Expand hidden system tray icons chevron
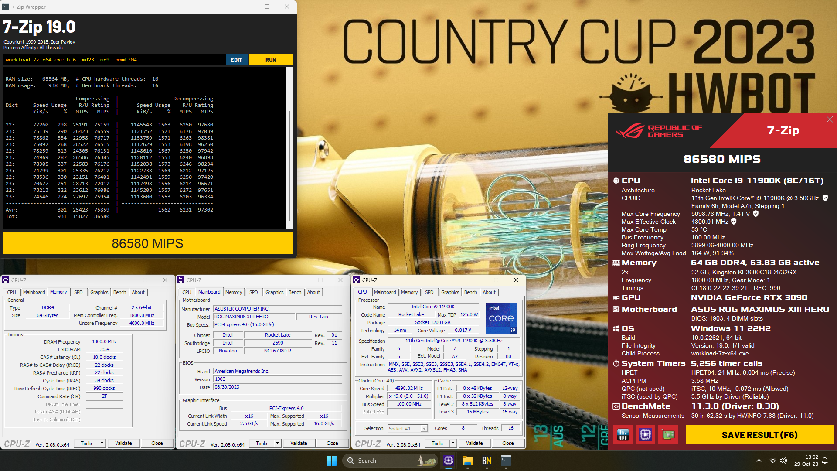This screenshot has width=837, height=471. [759, 461]
